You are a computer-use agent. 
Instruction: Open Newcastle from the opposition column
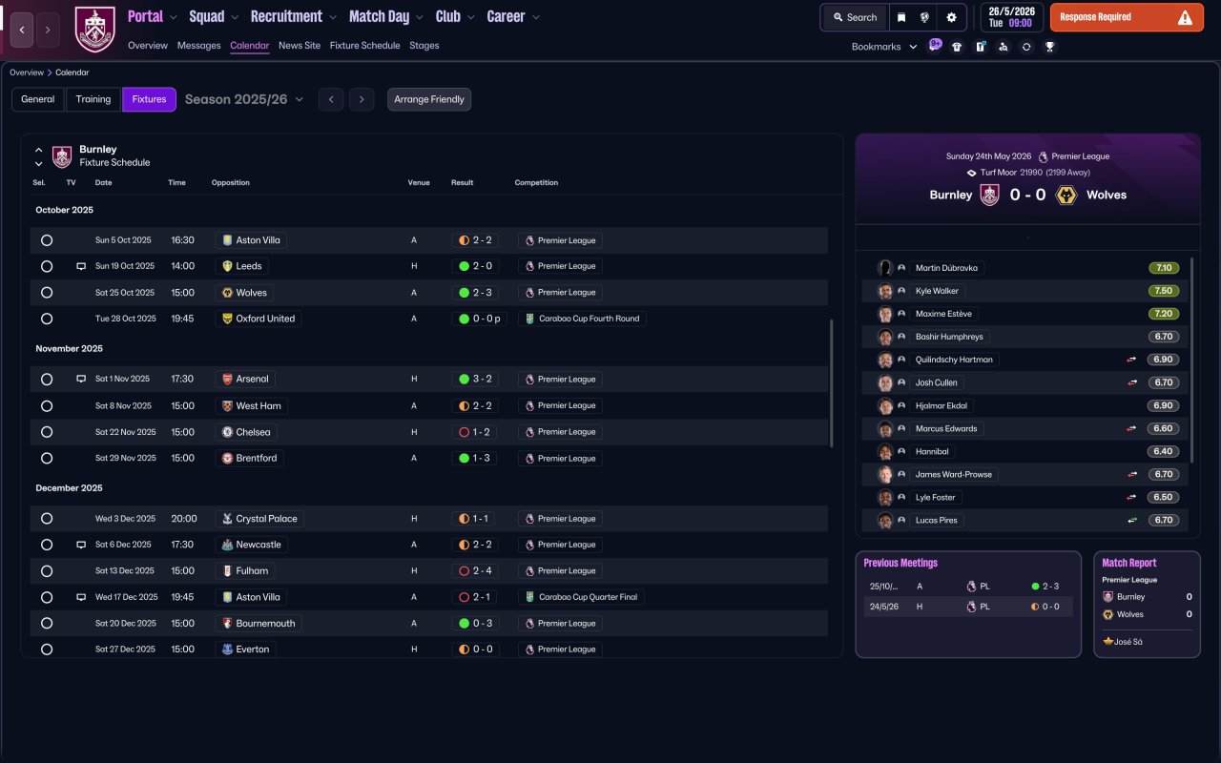(x=252, y=545)
